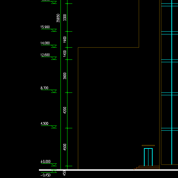Image resolution: width=178 pixels, height=178 pixels.
Task: Click the canopy above the entrance door
Action: tap(148, 145)
